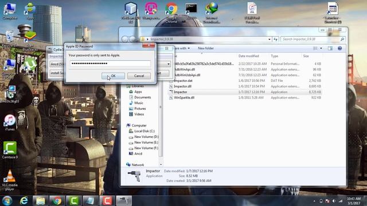Click the volume icon in system tray

[x=334, y=201]
